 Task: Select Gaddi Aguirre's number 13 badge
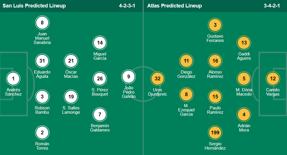coord(244,43)
